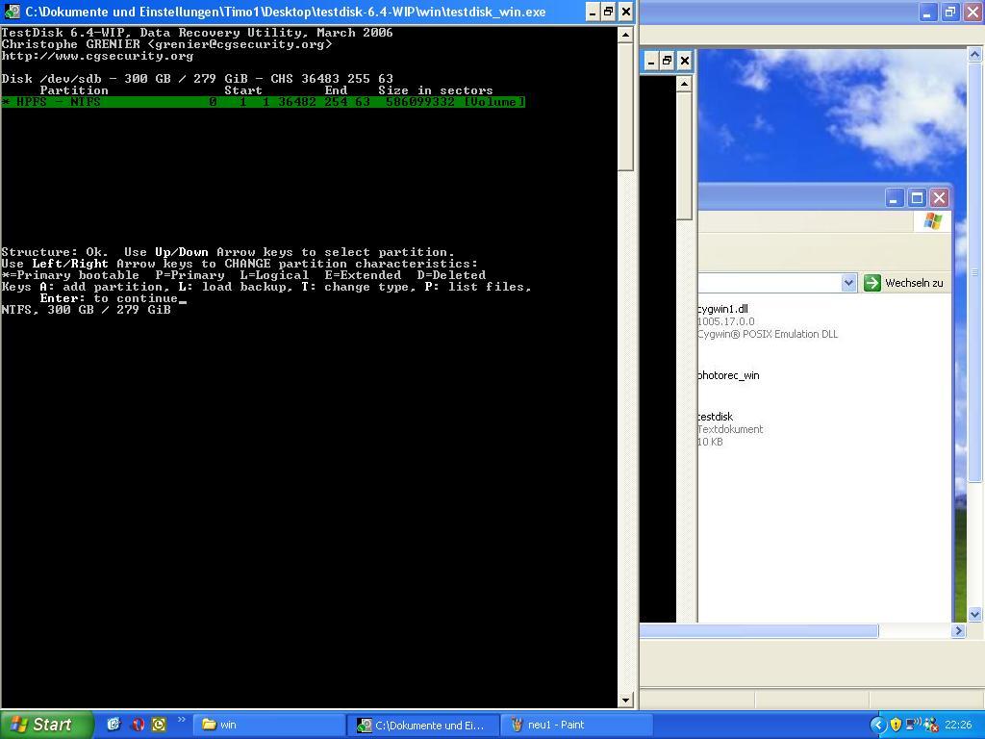
Task: Select the photorec_win file in Explorer
Action: coord(728,375)
